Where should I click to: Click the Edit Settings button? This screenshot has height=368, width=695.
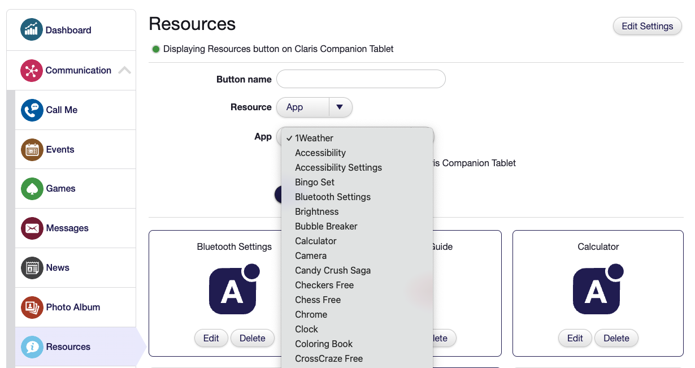click(647, 26)
